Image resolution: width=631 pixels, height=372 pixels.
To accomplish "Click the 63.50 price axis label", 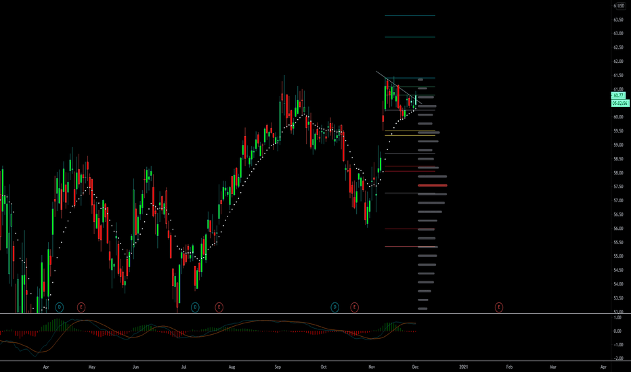I will coord(618,20).
